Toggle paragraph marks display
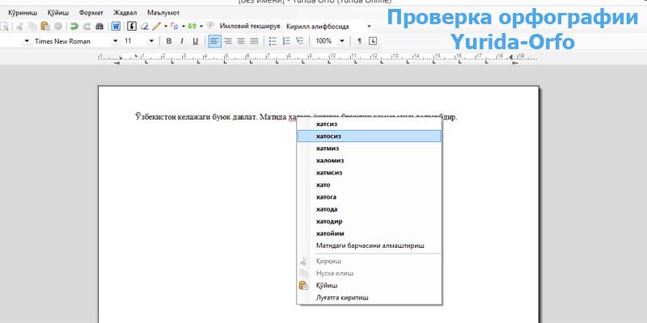 (359, 41)
